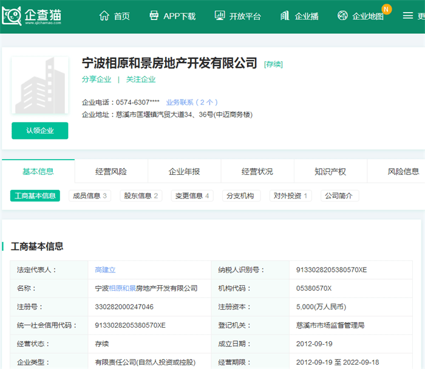Click the APP下载 printer icon
This screenshot has width=425, height=369.
[x=154, y=16]
